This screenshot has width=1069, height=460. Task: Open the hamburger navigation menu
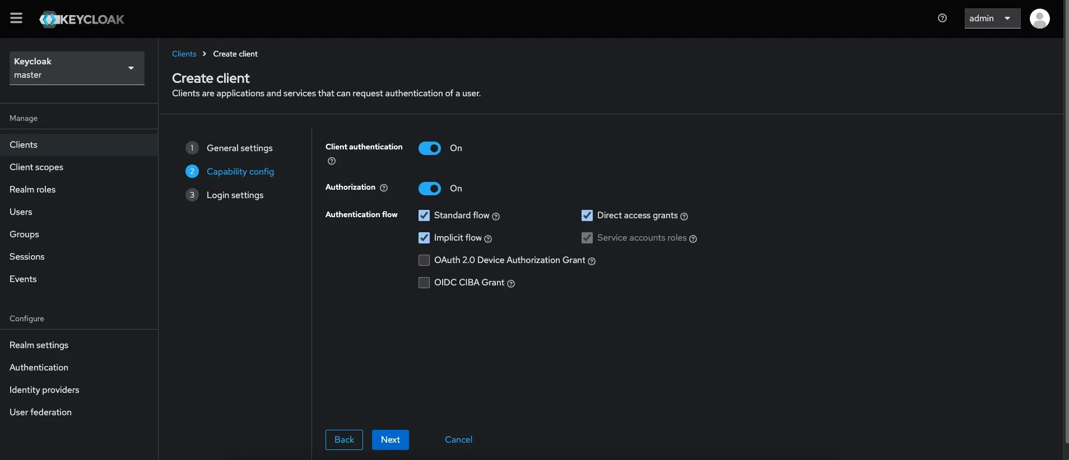click(16, 18)
